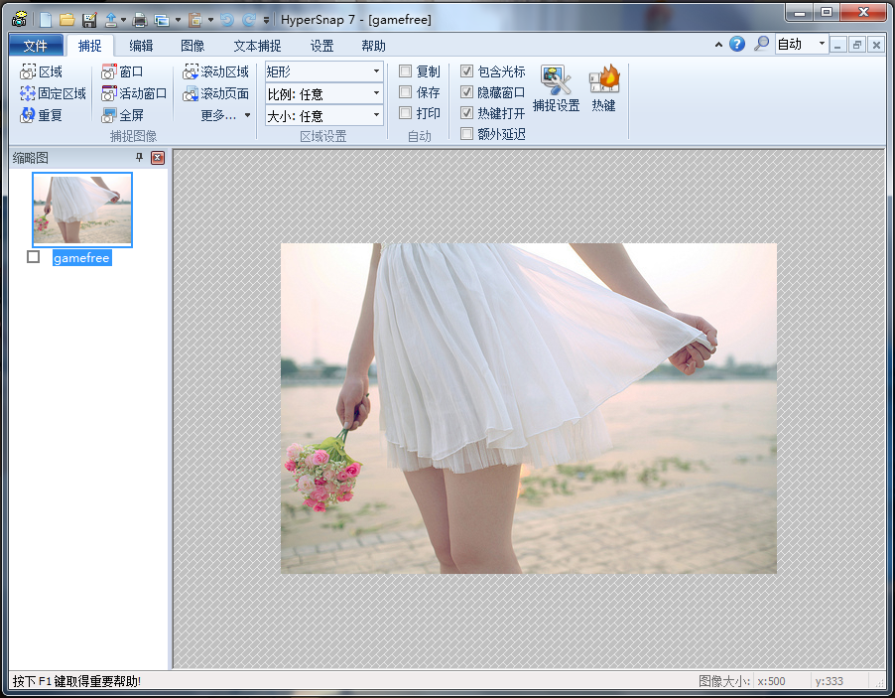Viewport: 895px width, 698px height.
Task: Click the Print icon in quick toolbar
Action: (x=140, y=19)
